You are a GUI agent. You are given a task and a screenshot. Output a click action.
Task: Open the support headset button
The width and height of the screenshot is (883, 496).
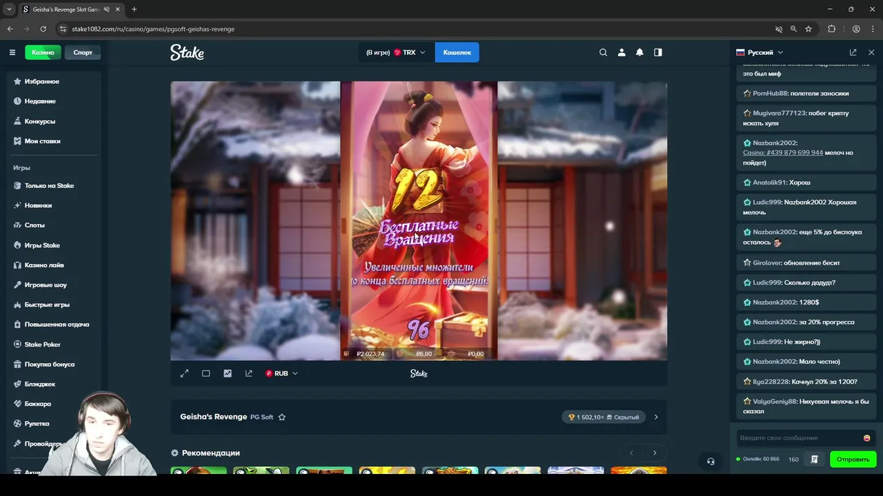pos(711,462)
